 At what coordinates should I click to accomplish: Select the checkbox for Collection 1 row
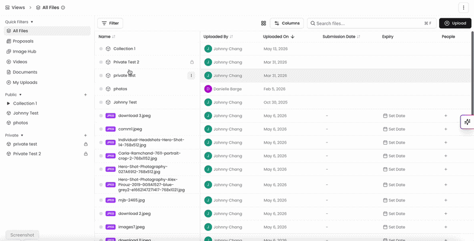(101, 49)
